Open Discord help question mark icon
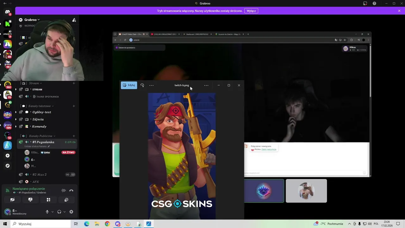Screen dimensions: 405x228 tap(374, 3)
